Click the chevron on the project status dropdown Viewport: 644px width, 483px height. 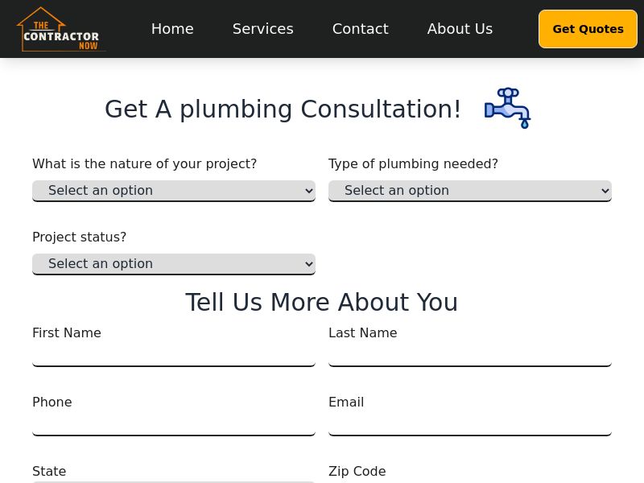click(307, 263)
